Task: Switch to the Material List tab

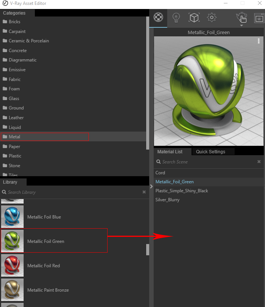Action: 172,152
